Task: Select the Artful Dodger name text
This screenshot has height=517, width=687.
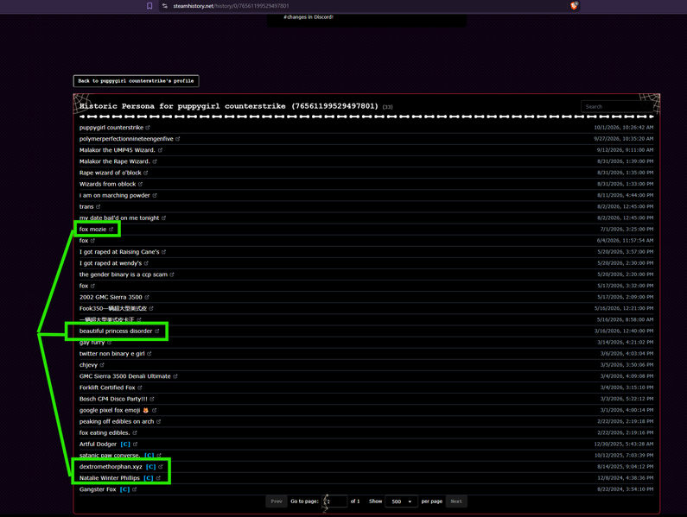Action: (x=98, y=444)
